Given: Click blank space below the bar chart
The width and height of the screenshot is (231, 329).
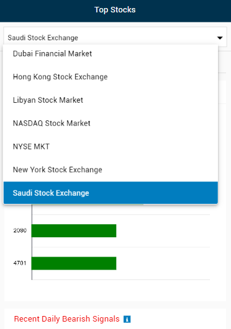Looking at the screenshot, I should click(115, 291).
